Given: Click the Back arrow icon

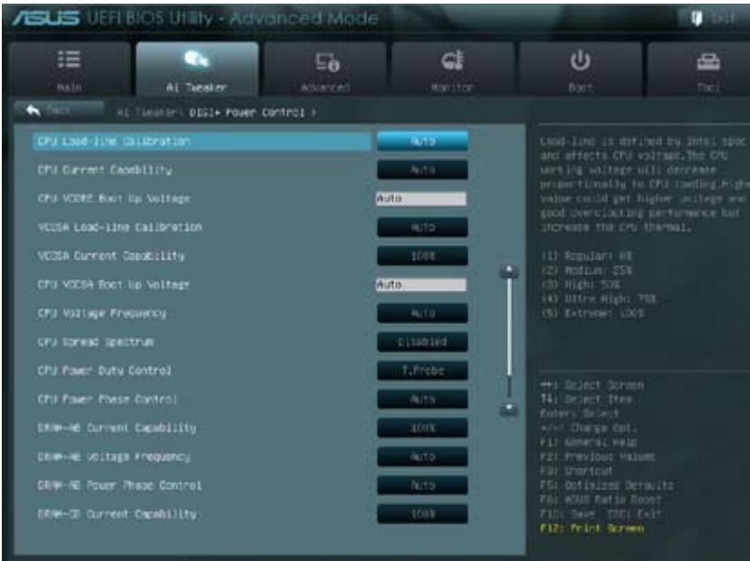Looking at the screenshot, I should (33, 110).
